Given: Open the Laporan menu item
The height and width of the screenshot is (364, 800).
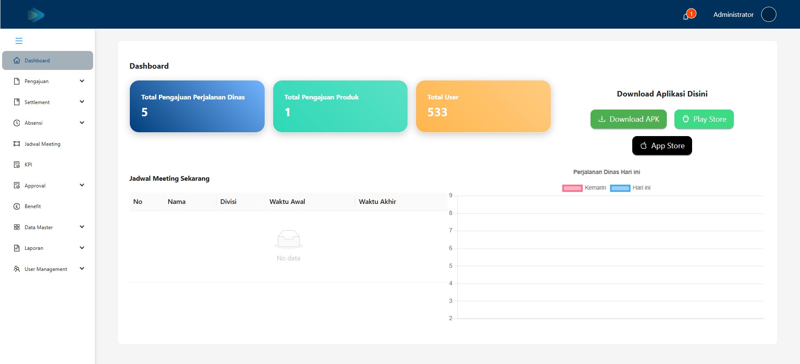Looking at the screenshot, I should click(x=48, y=248).
